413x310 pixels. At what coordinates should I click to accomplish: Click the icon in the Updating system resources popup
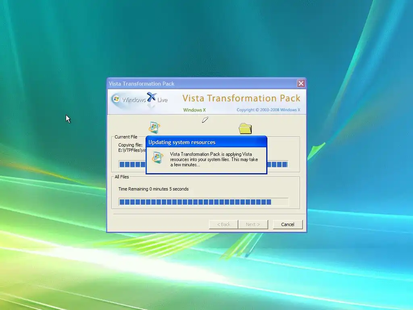click(158, 157)
